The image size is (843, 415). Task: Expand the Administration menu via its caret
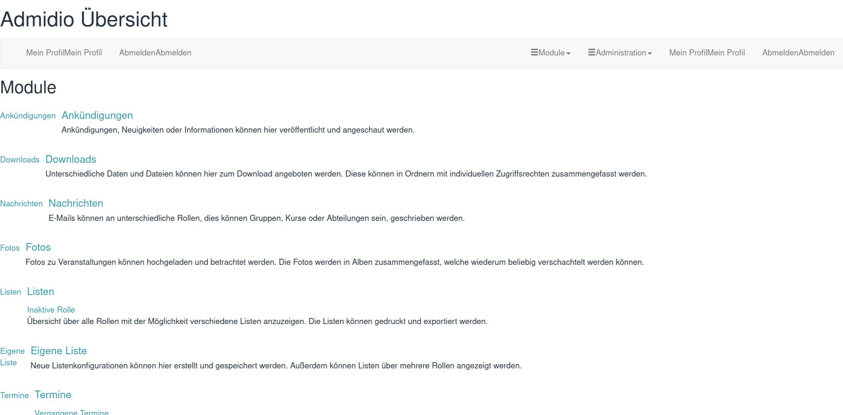650,53
